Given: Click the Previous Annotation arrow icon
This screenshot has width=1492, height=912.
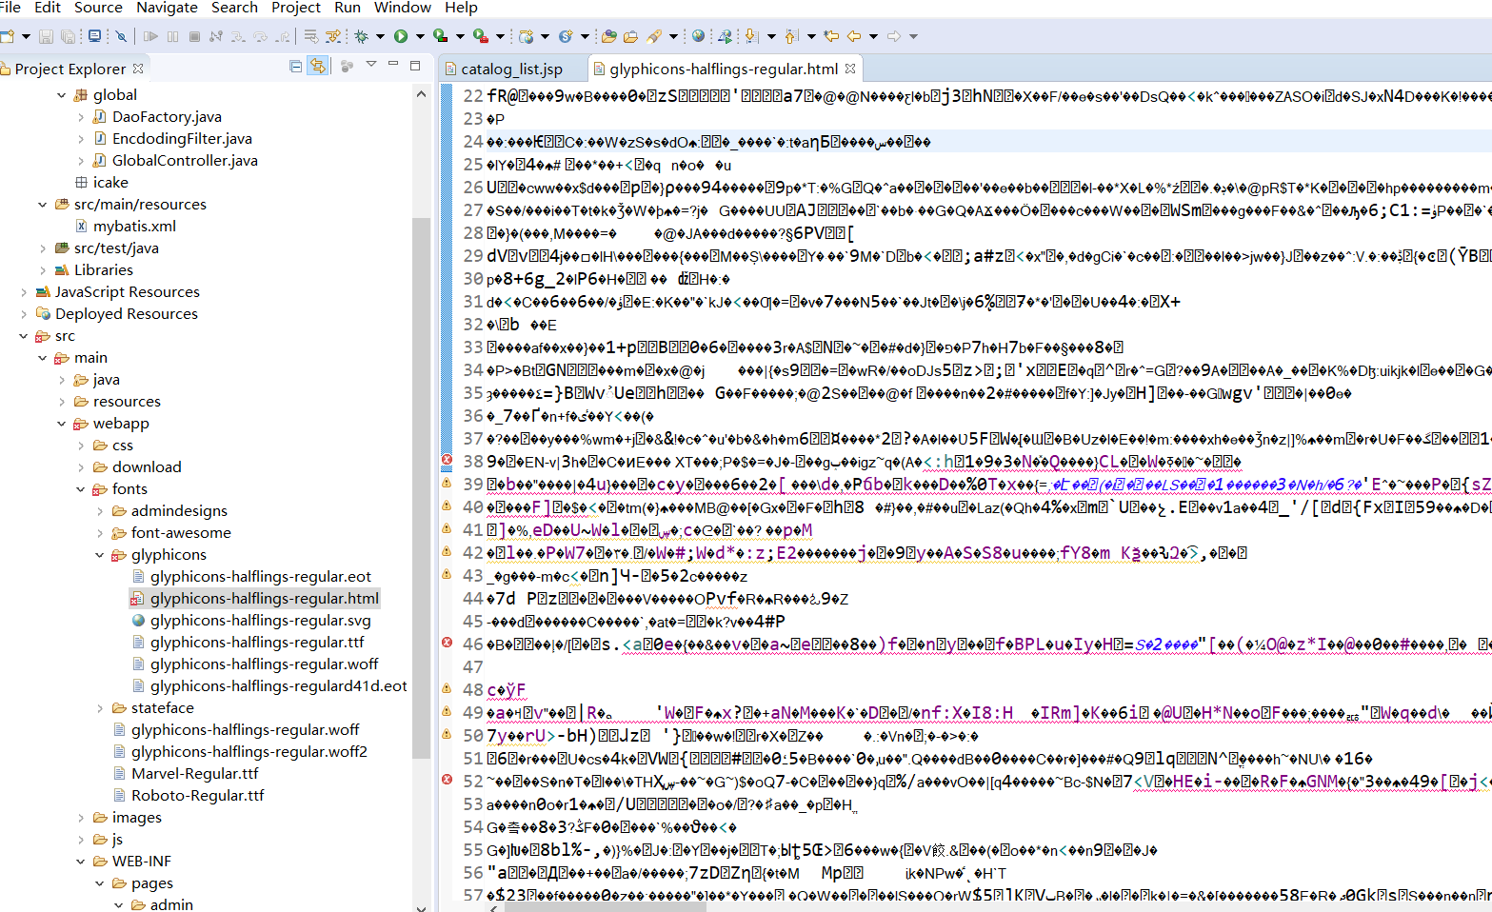Looking at the screenshot, I should [x=791, y=36].
